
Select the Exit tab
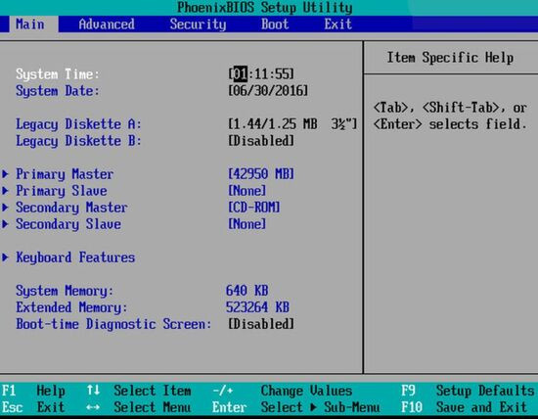pyautogui.click(x=338, y=24)
